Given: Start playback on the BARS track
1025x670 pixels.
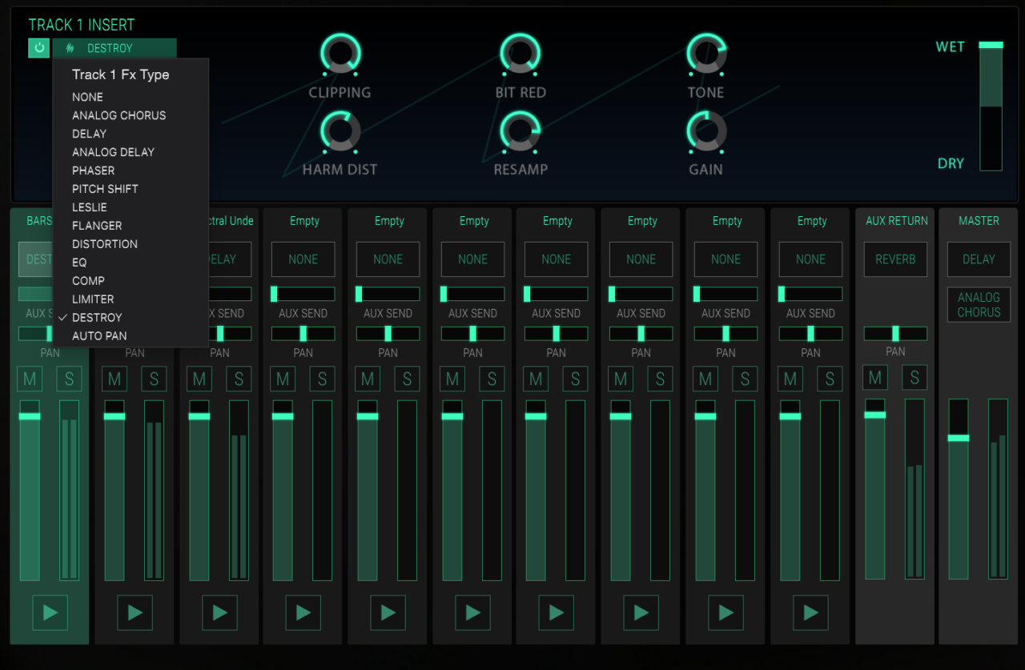Looking at the screenshot, I should [x=50, y=612].
